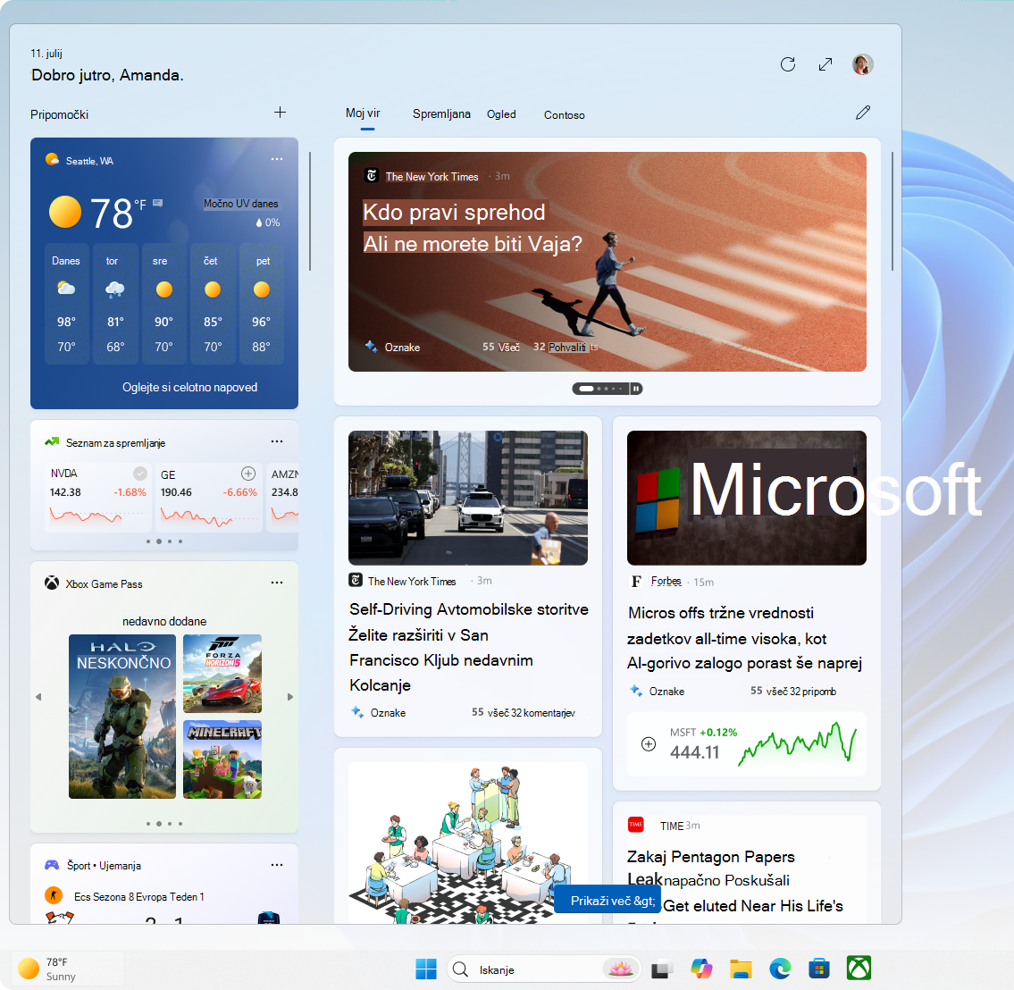Open Halo Neskončno game tile
This screenshot has height=990, width=1014.
click(x=122, y=717)
